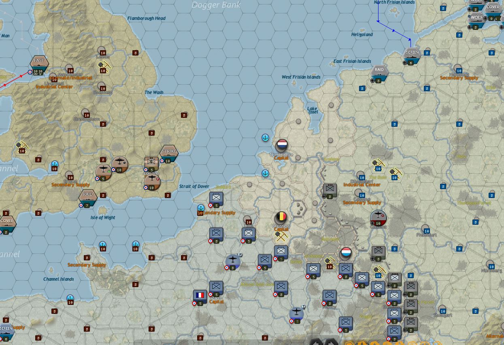Click the Stuttgart city marker

(x=442, y=309)
